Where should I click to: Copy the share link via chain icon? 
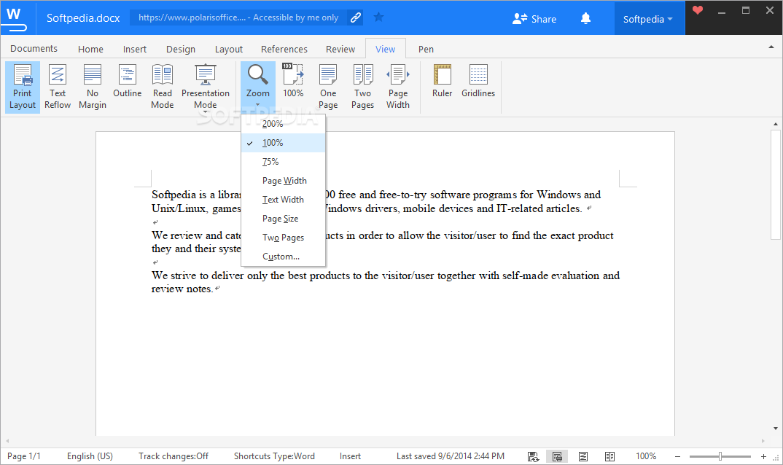(x=356, y=17)
